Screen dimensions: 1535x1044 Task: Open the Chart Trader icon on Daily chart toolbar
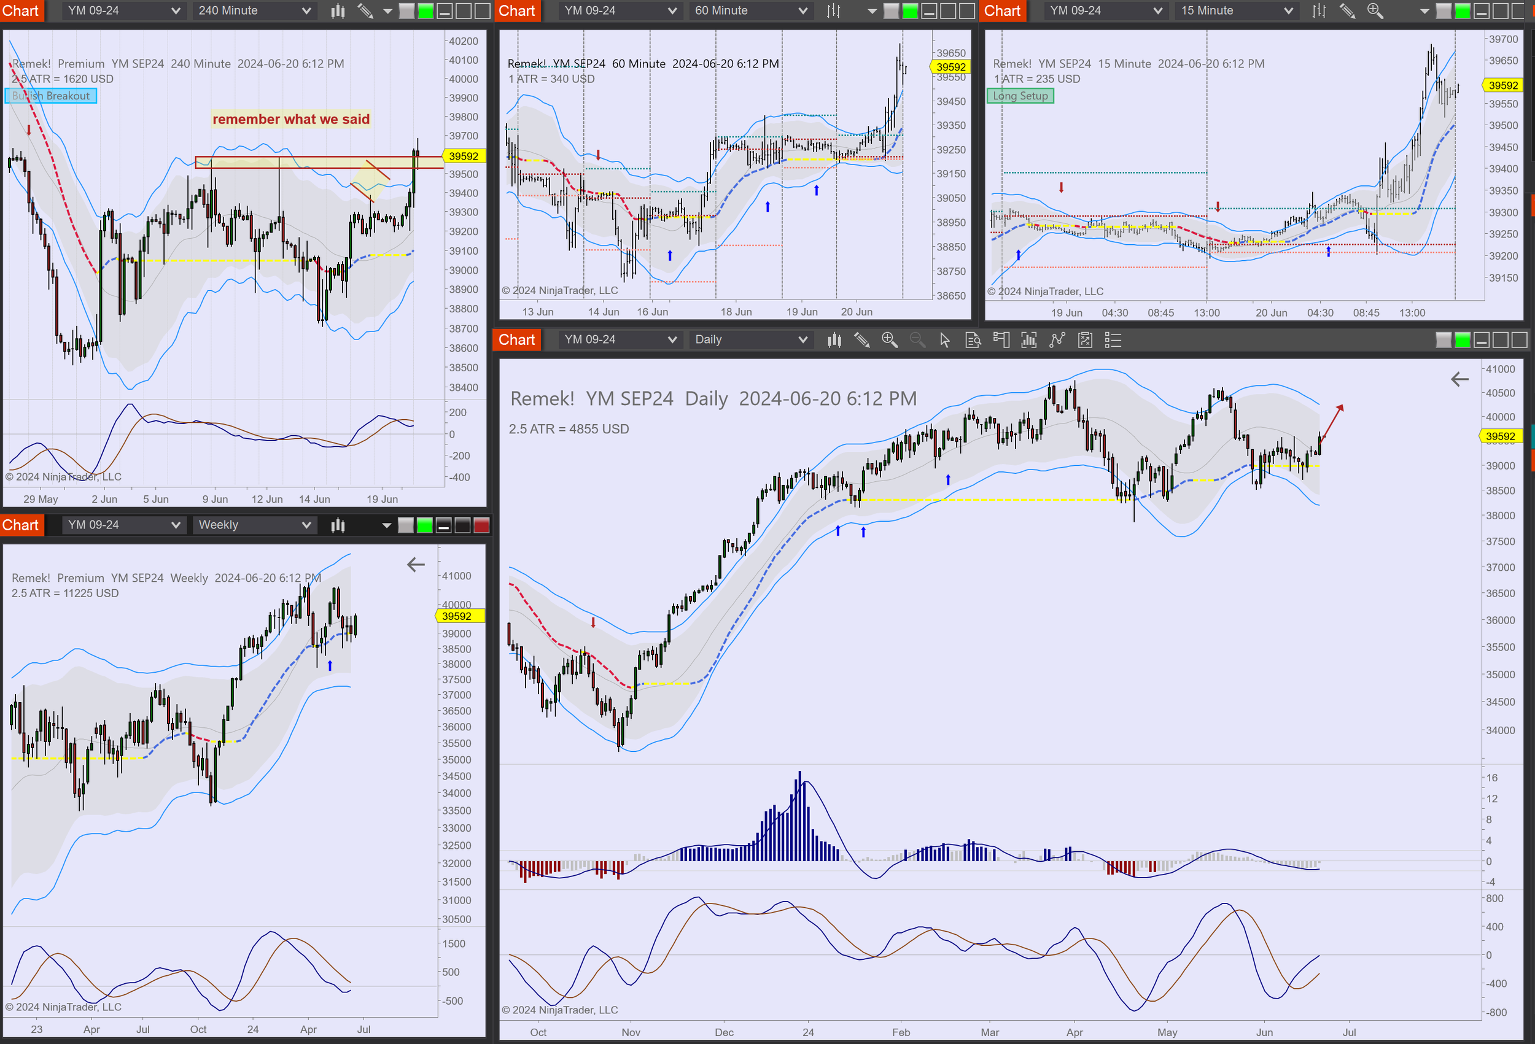pos(1001,339)
